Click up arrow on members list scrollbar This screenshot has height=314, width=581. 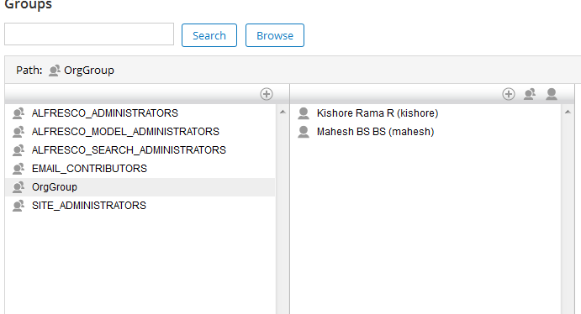[568, 112]
